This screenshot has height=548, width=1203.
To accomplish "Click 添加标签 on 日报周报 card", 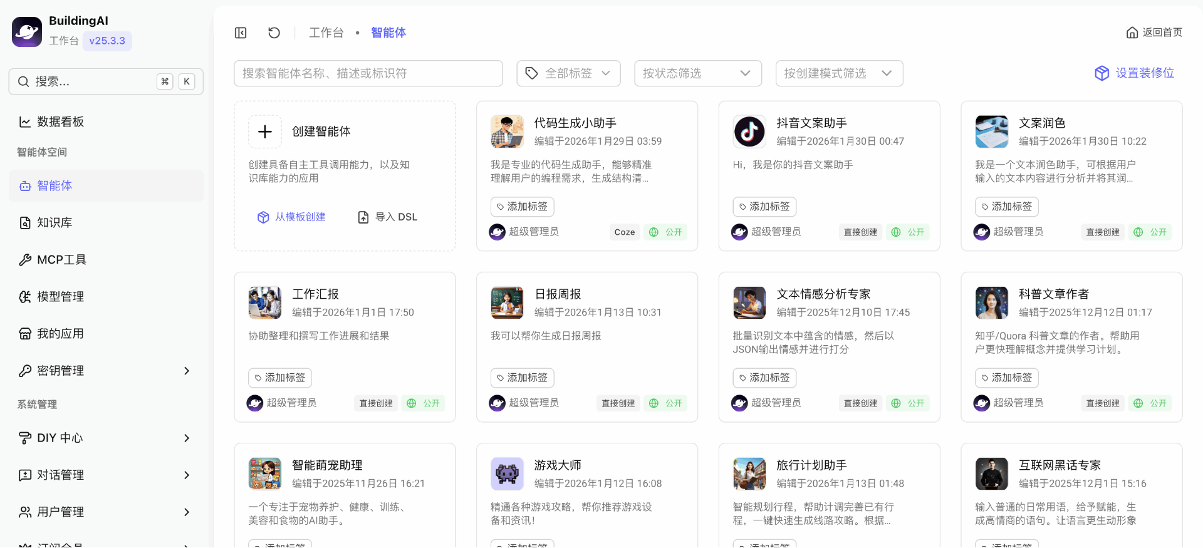I will click(x=522, y=378).
